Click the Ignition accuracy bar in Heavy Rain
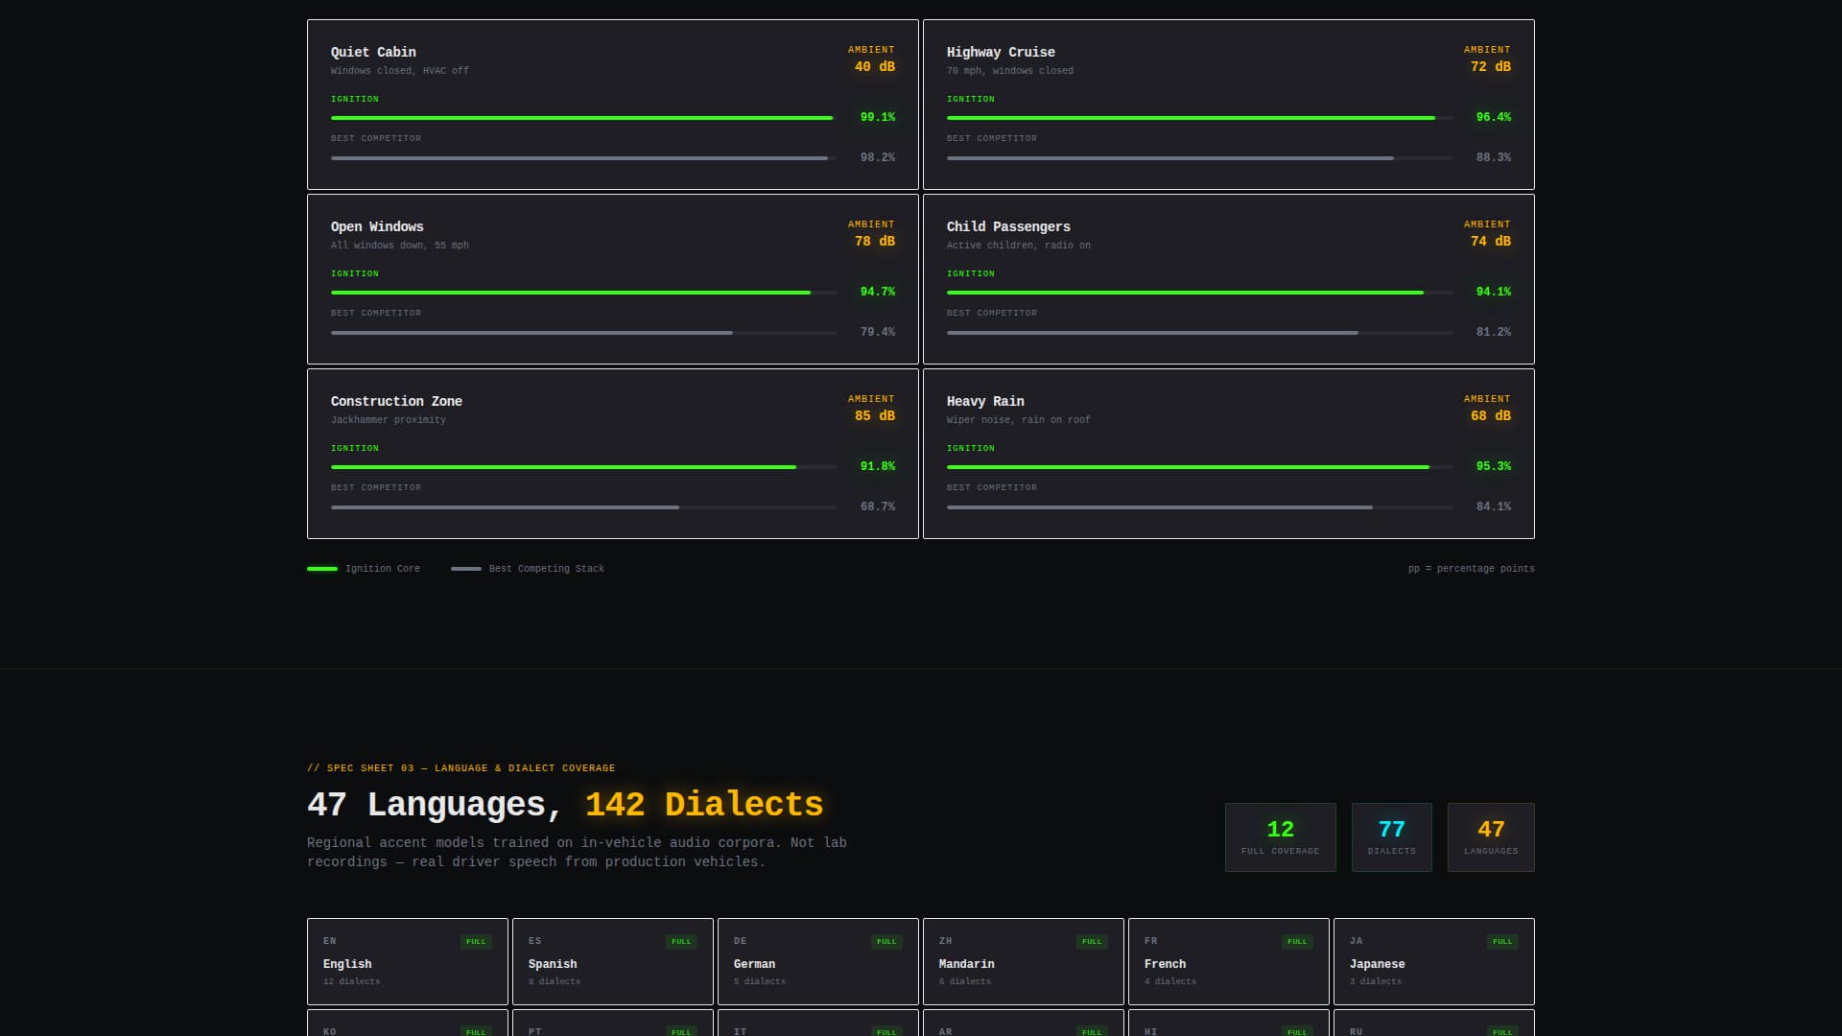1842x1036 pixels. [x=1199, y=467]
